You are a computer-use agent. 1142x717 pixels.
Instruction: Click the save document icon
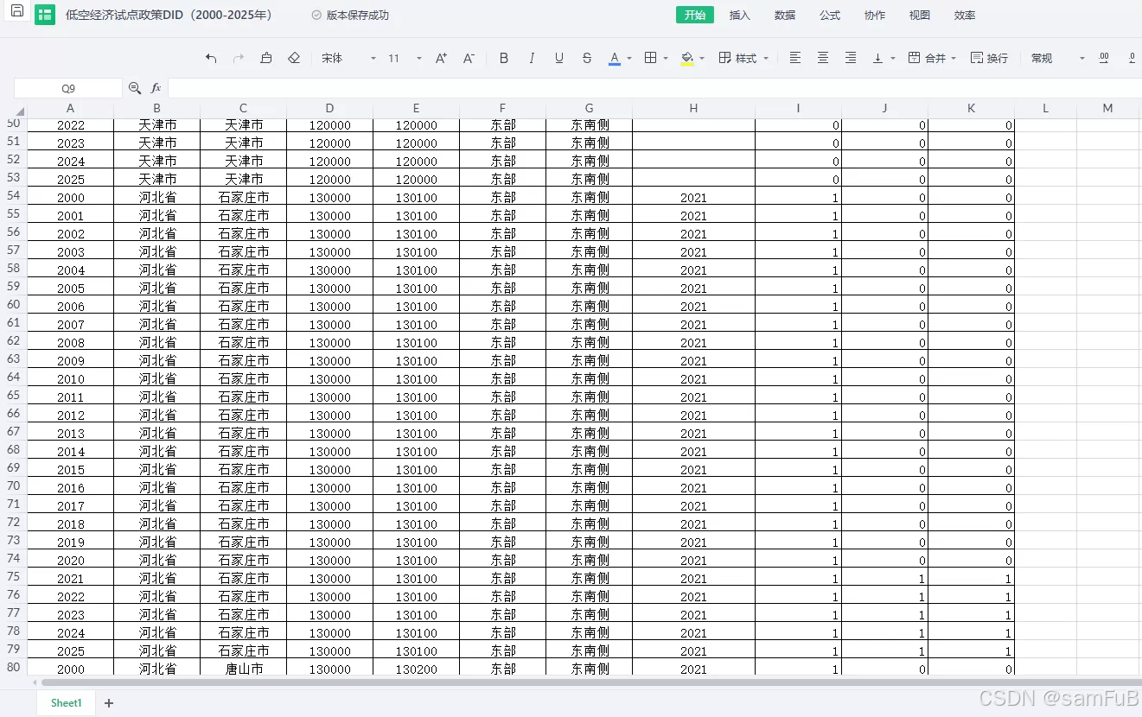coord(17,12)
